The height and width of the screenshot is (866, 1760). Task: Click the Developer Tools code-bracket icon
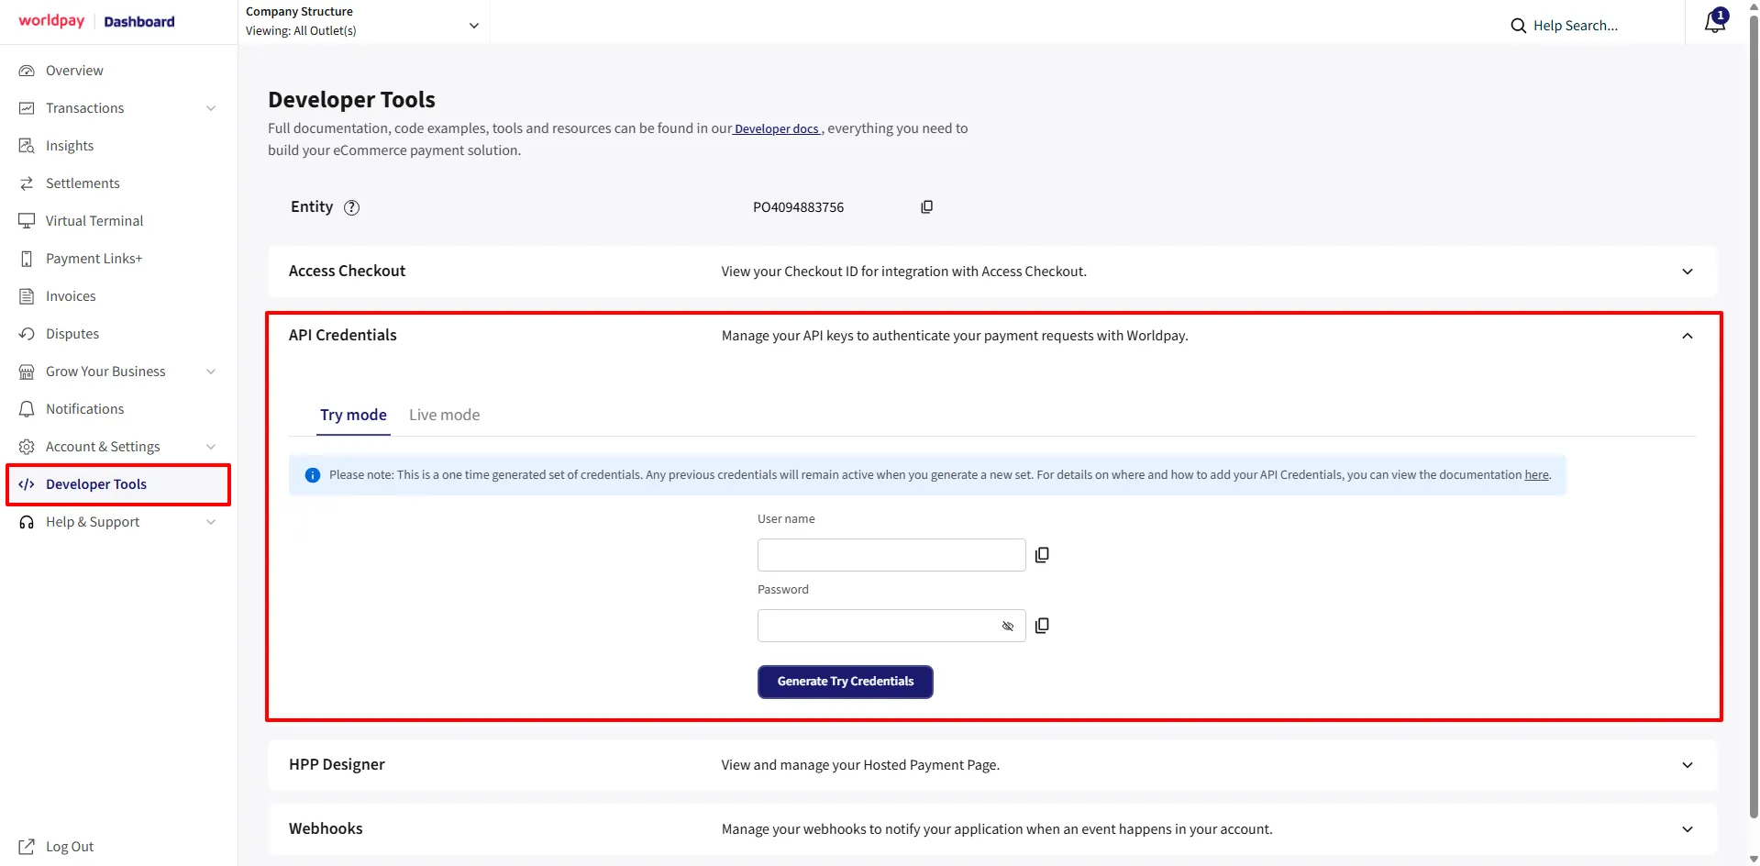[x=27, y=484]
